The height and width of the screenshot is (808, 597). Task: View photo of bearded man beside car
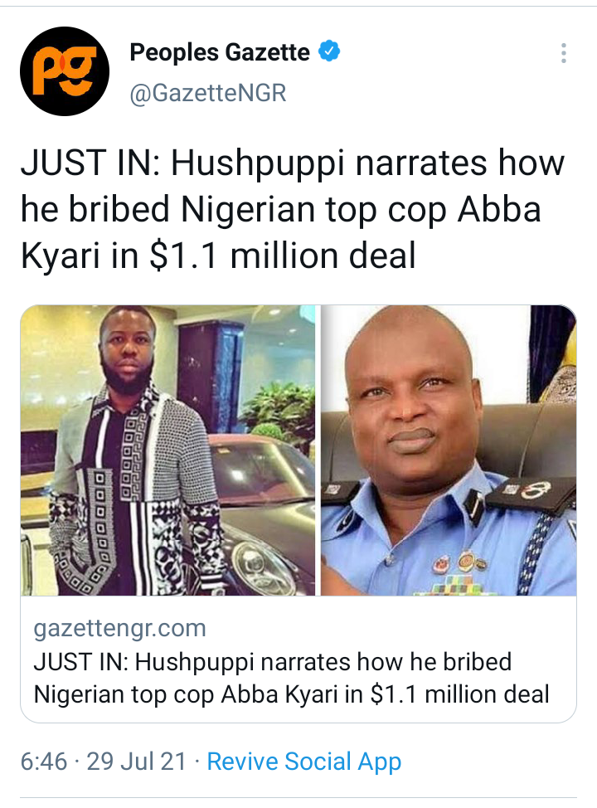[x=168, y=450]
